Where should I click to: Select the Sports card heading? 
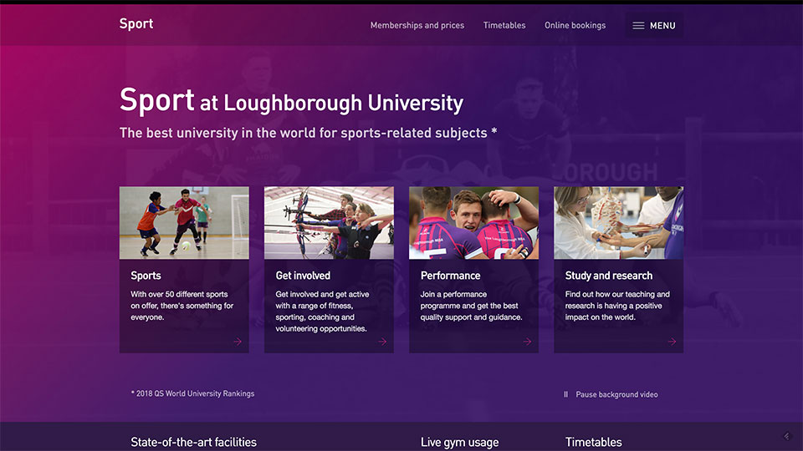(x=146, y=276)
